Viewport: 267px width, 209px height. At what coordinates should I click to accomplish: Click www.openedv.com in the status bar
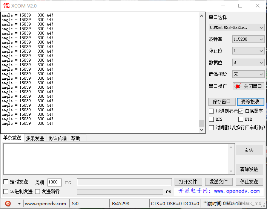coord(45,204)
